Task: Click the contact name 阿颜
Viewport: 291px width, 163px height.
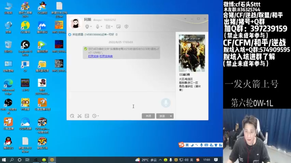Action: click(88, 20)
